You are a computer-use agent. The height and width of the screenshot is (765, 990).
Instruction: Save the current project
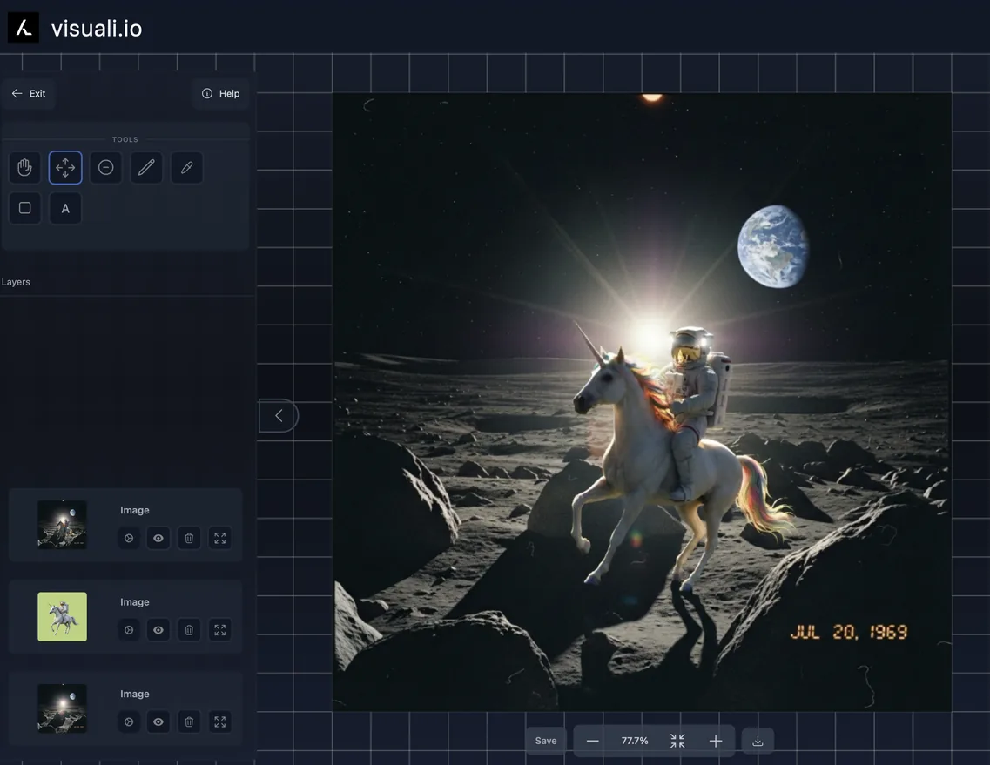pos(544,740)
